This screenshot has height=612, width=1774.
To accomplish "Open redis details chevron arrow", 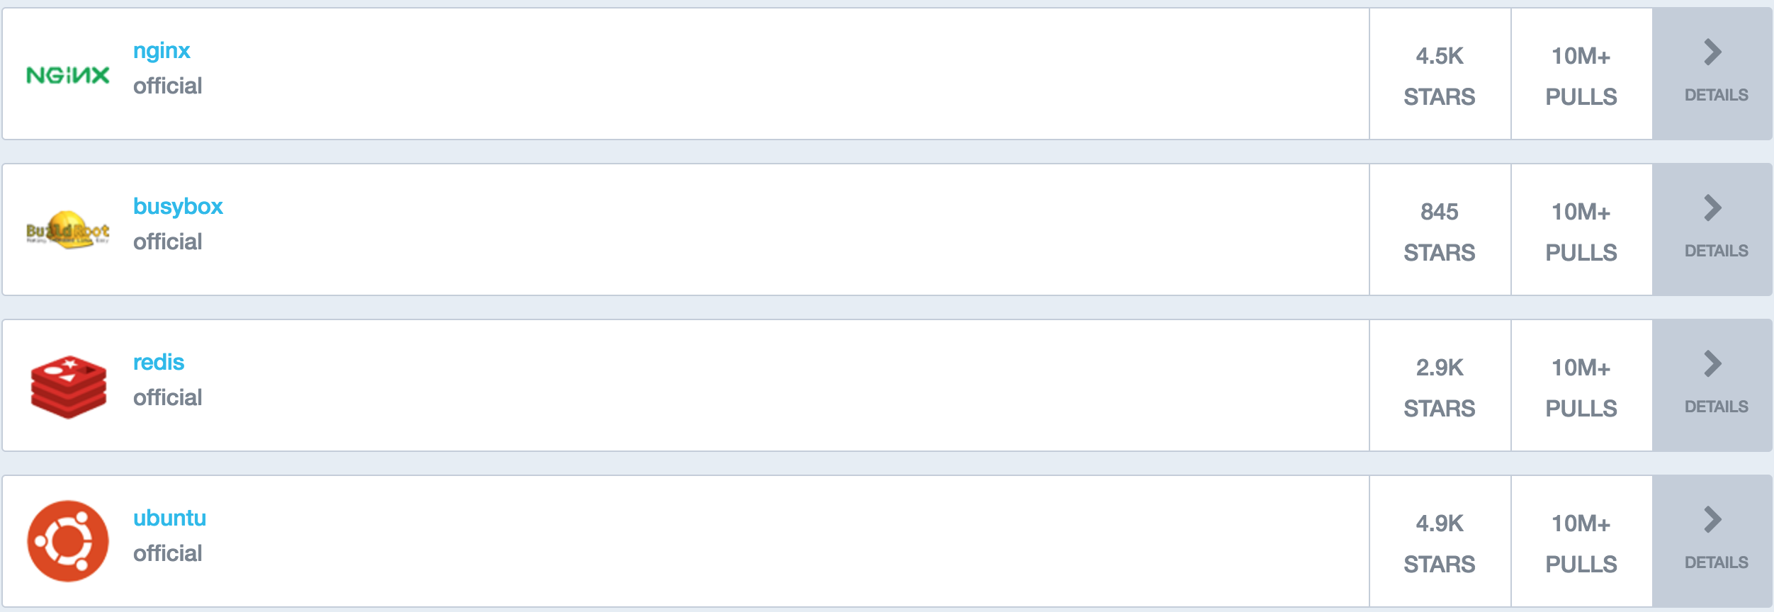I will click(x=1712, y=364).
